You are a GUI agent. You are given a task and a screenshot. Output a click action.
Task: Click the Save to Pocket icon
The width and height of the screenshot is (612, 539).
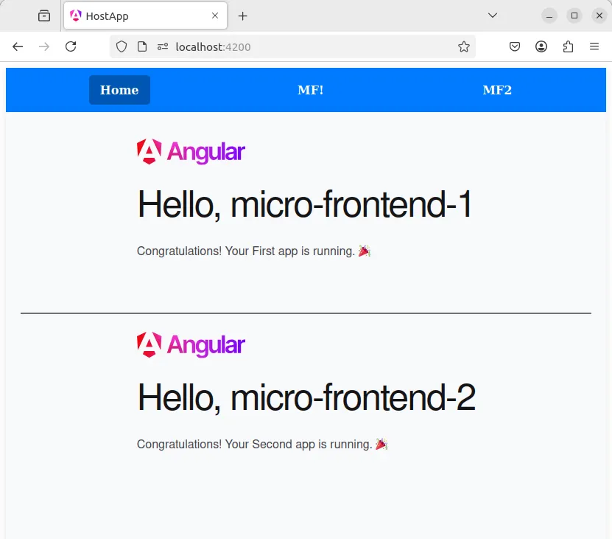point(515,46)
